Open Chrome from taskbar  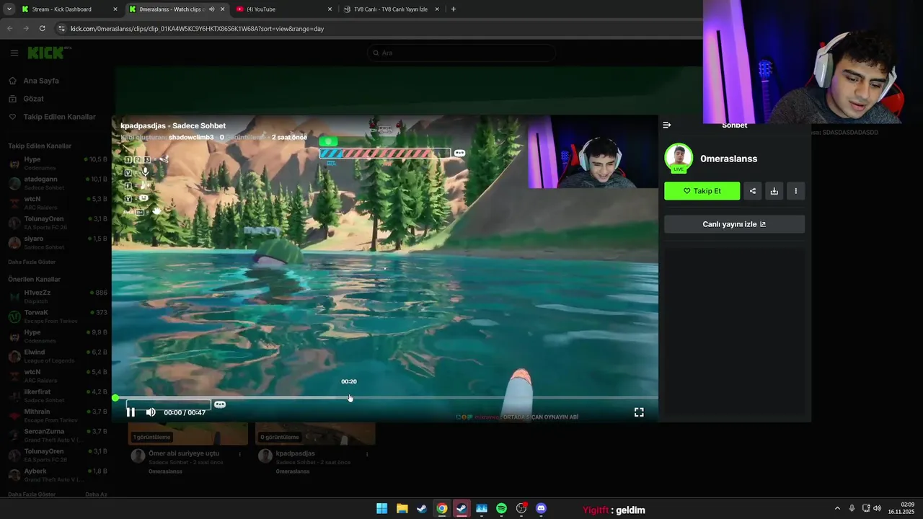[442, 509]
